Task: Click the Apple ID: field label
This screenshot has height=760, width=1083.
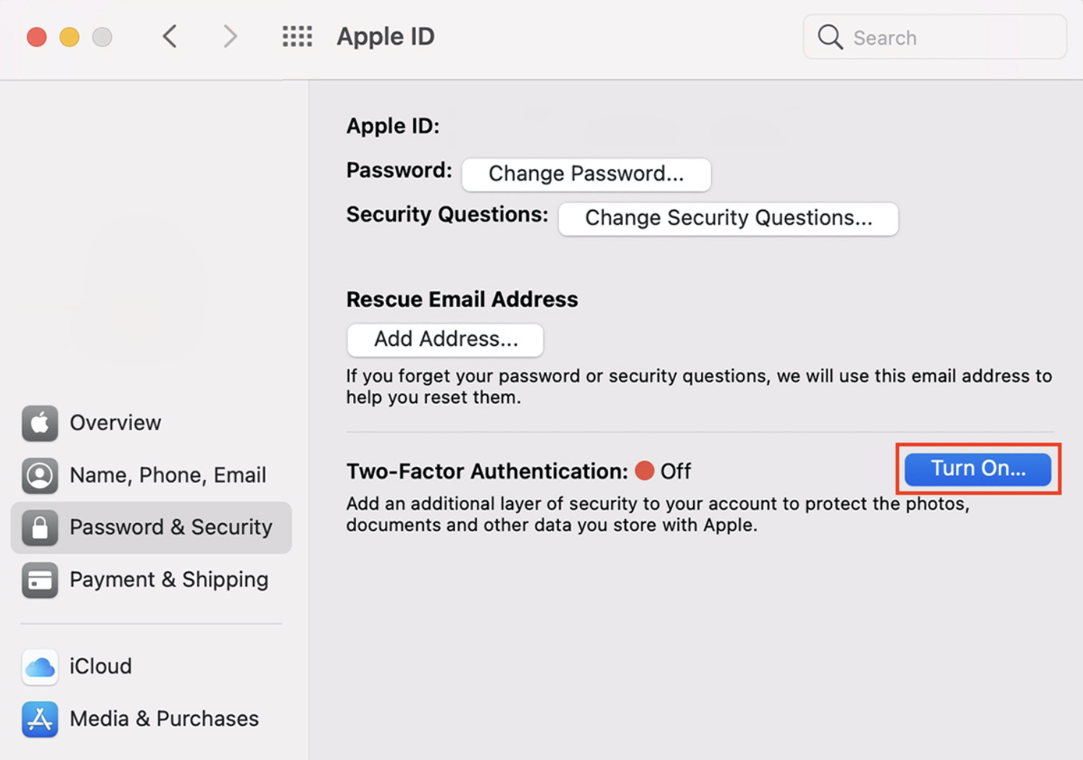Action: [x=393, y=126]
